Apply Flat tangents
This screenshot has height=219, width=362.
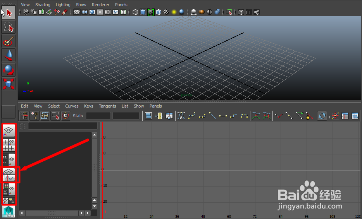[223, 115]
